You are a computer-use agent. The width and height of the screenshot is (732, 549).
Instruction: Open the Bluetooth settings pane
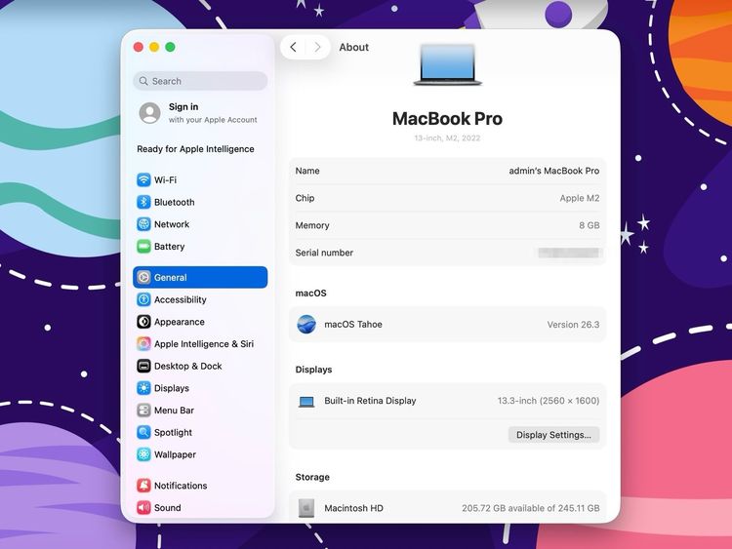point(200,202)
